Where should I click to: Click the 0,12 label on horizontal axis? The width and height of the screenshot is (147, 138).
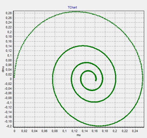[x=75, y=131]
